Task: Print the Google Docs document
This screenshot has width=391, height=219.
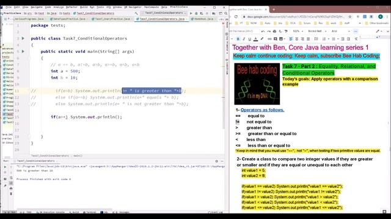Action: [x=274, y=31]
